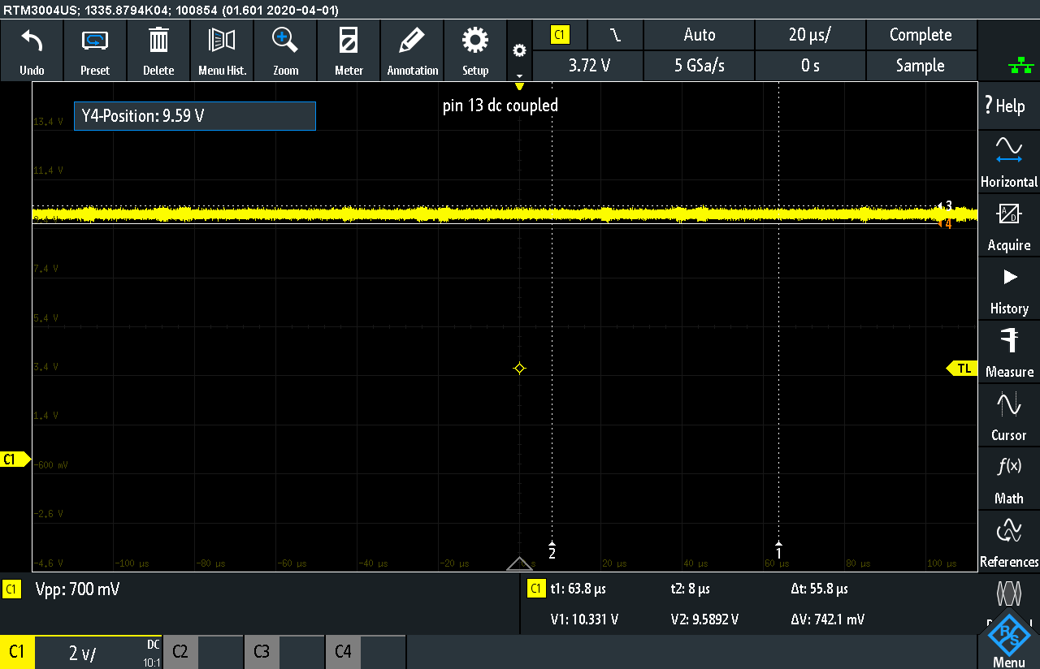Click the C1 badge in cursor results
The width and height of the screenshot is (1040, 669).
(x=536, y=589)
